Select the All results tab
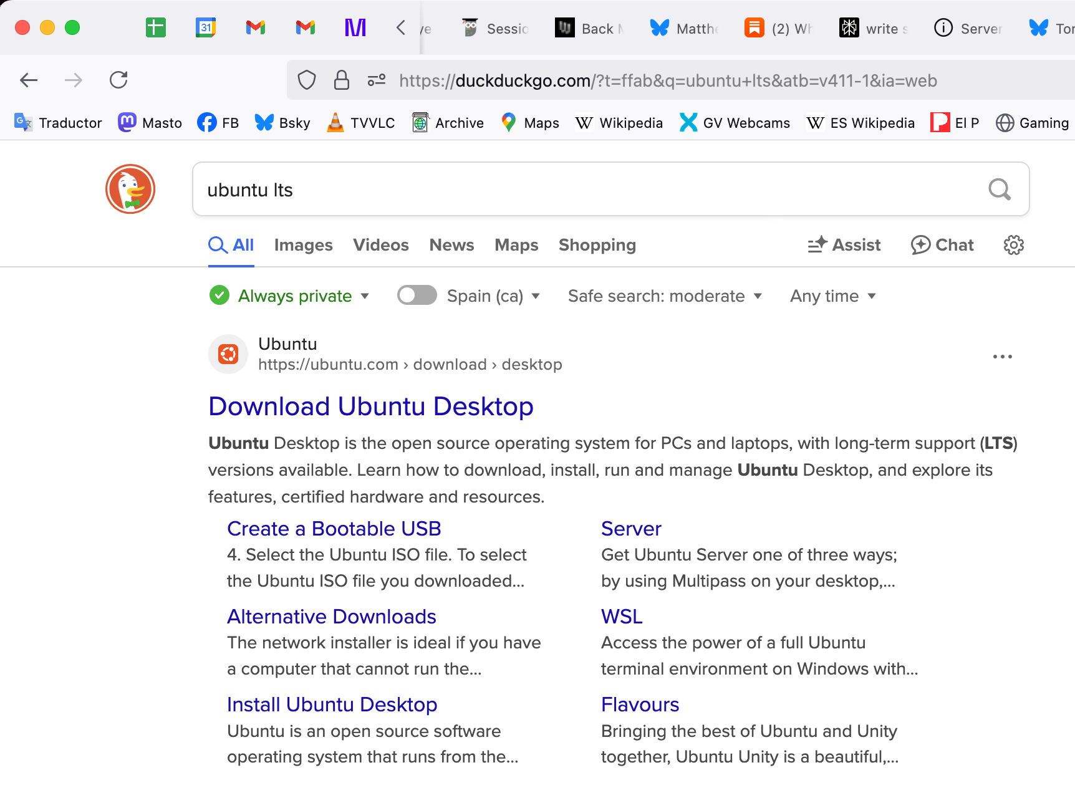This screenshot has width=1075, height=798. (231, 245)
